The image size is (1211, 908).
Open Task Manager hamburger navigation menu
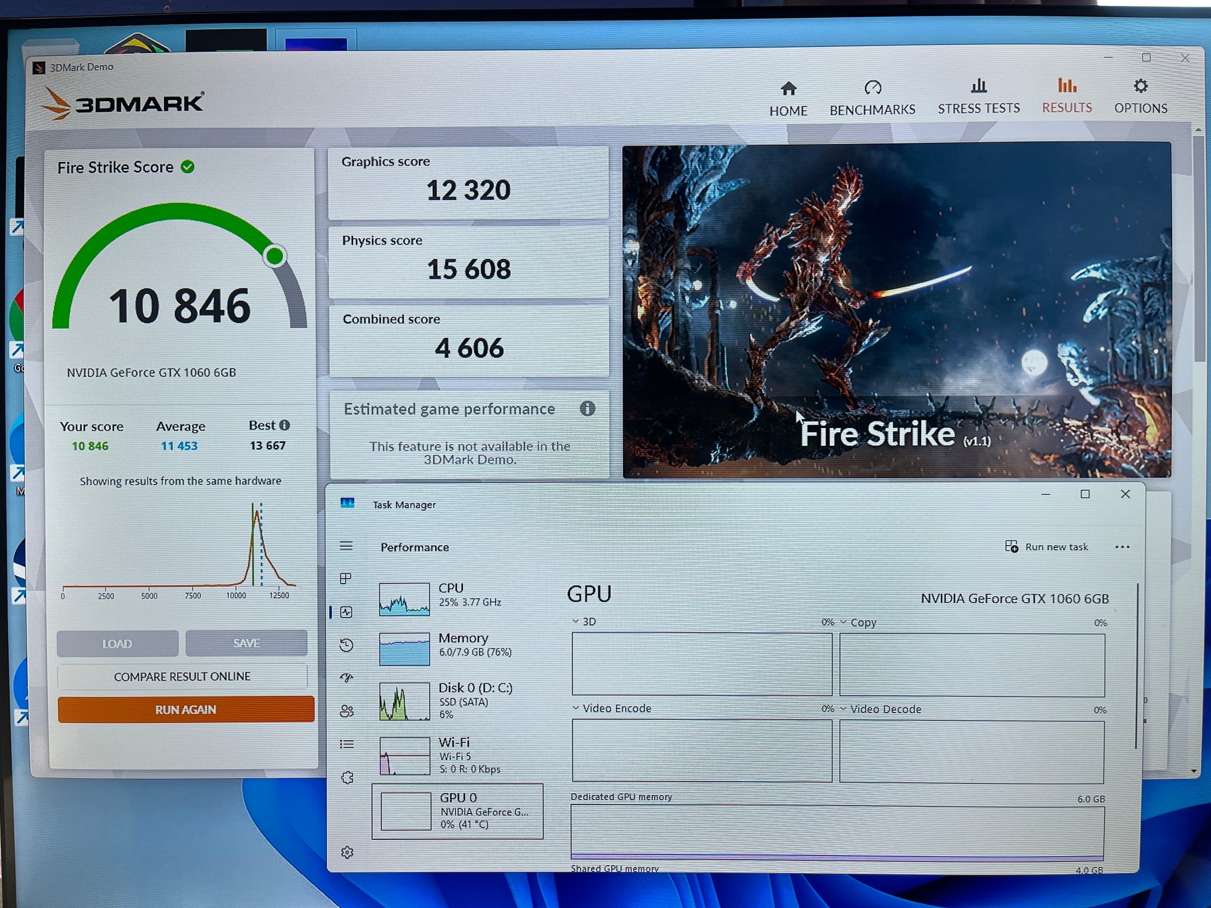347,546
